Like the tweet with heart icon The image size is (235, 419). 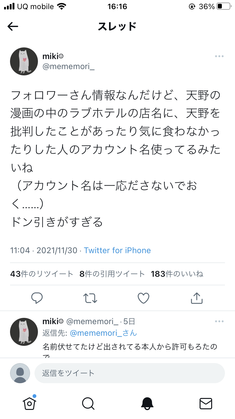tap(144, 298)
